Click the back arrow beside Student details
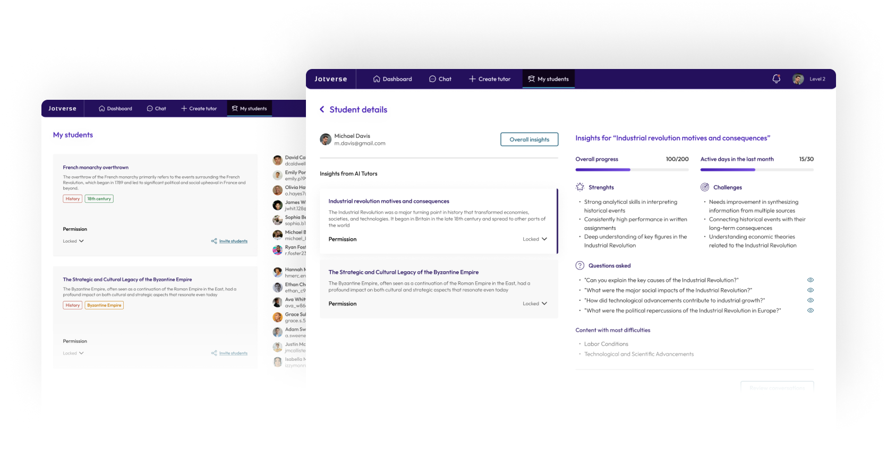887x458 pixels. [322, 109]
